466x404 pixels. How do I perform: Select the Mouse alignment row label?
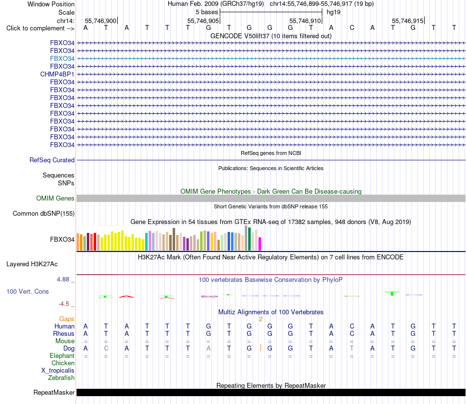pos(65,341)
